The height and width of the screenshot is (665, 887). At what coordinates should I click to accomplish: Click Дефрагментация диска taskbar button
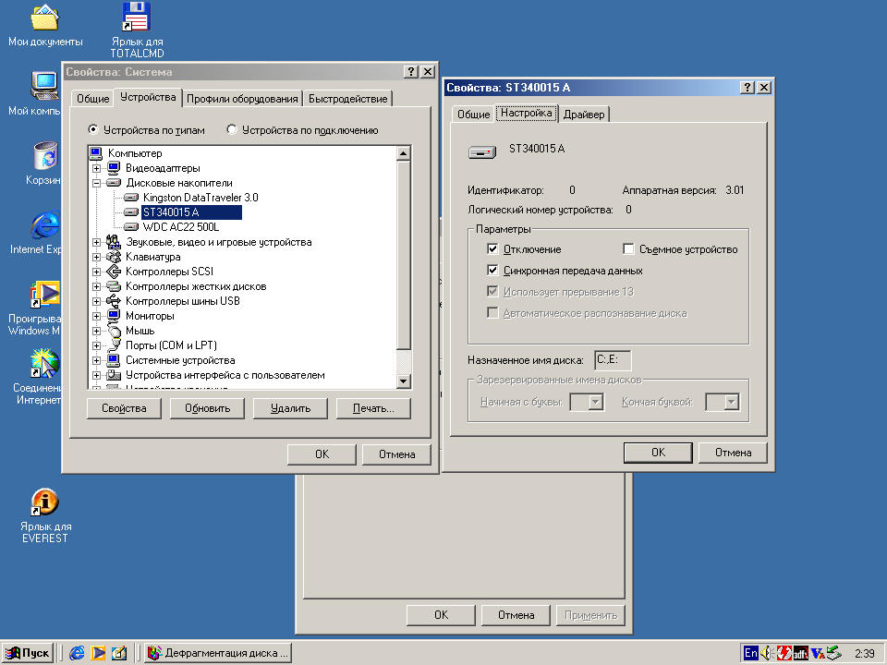[x=218, y=653]
